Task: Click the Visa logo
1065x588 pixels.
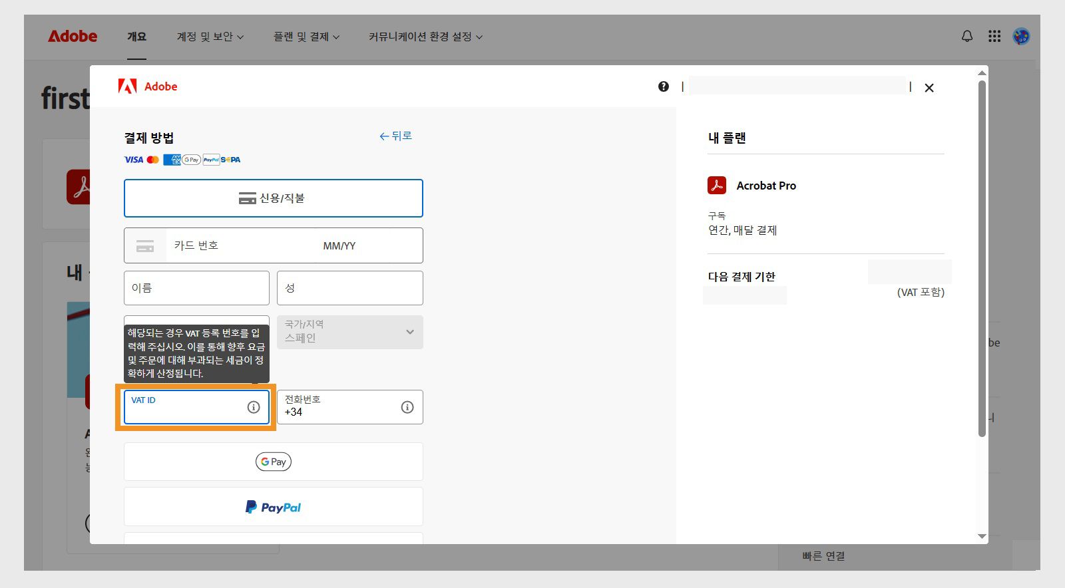Action: [134, 160]
